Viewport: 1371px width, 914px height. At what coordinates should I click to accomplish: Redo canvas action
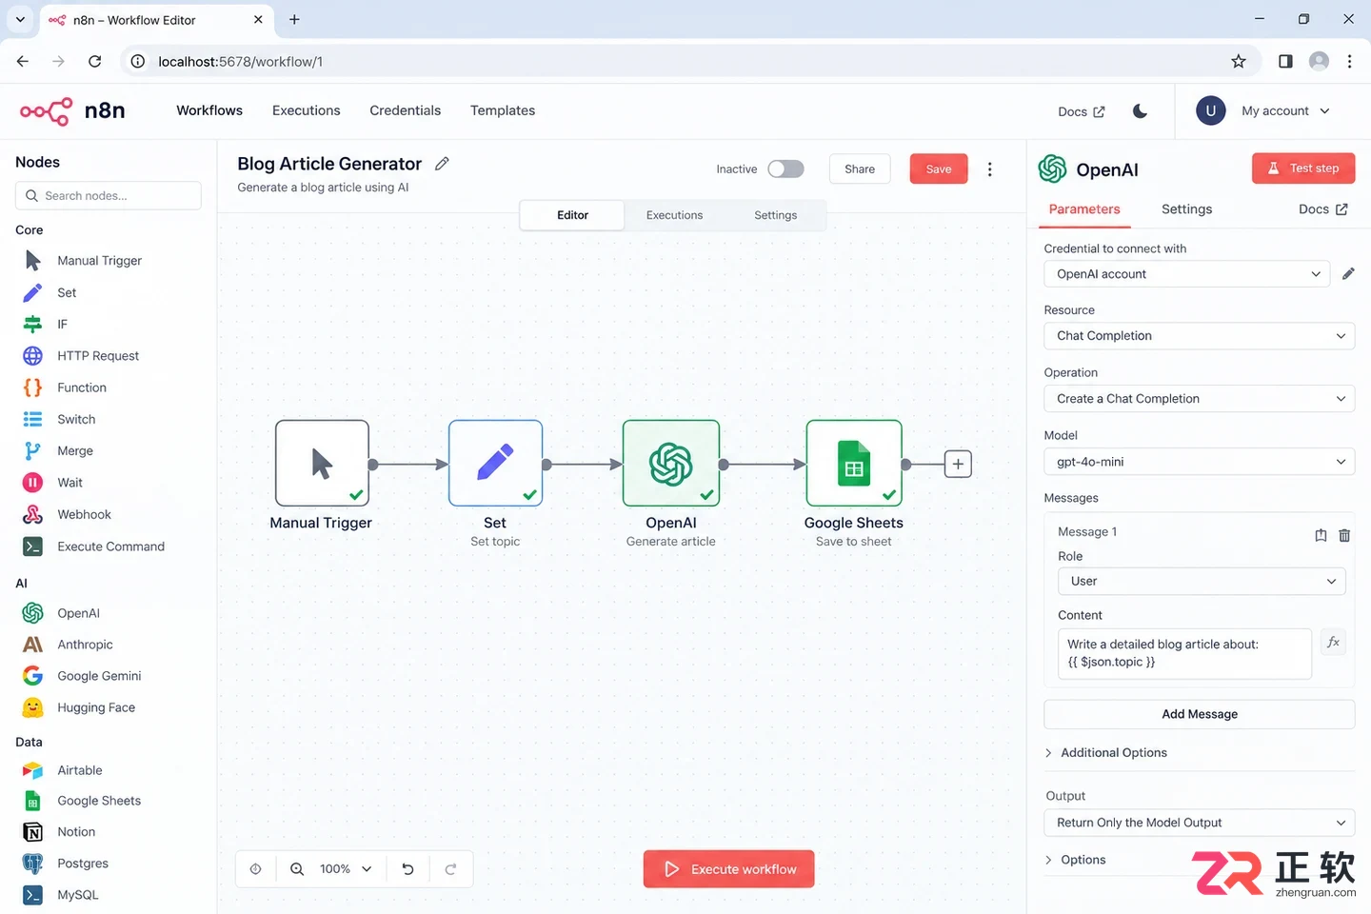tap(450, 869)
